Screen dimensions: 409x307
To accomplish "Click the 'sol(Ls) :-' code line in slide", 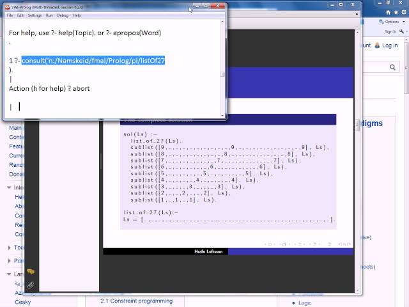I will click(x=141, y=134).
